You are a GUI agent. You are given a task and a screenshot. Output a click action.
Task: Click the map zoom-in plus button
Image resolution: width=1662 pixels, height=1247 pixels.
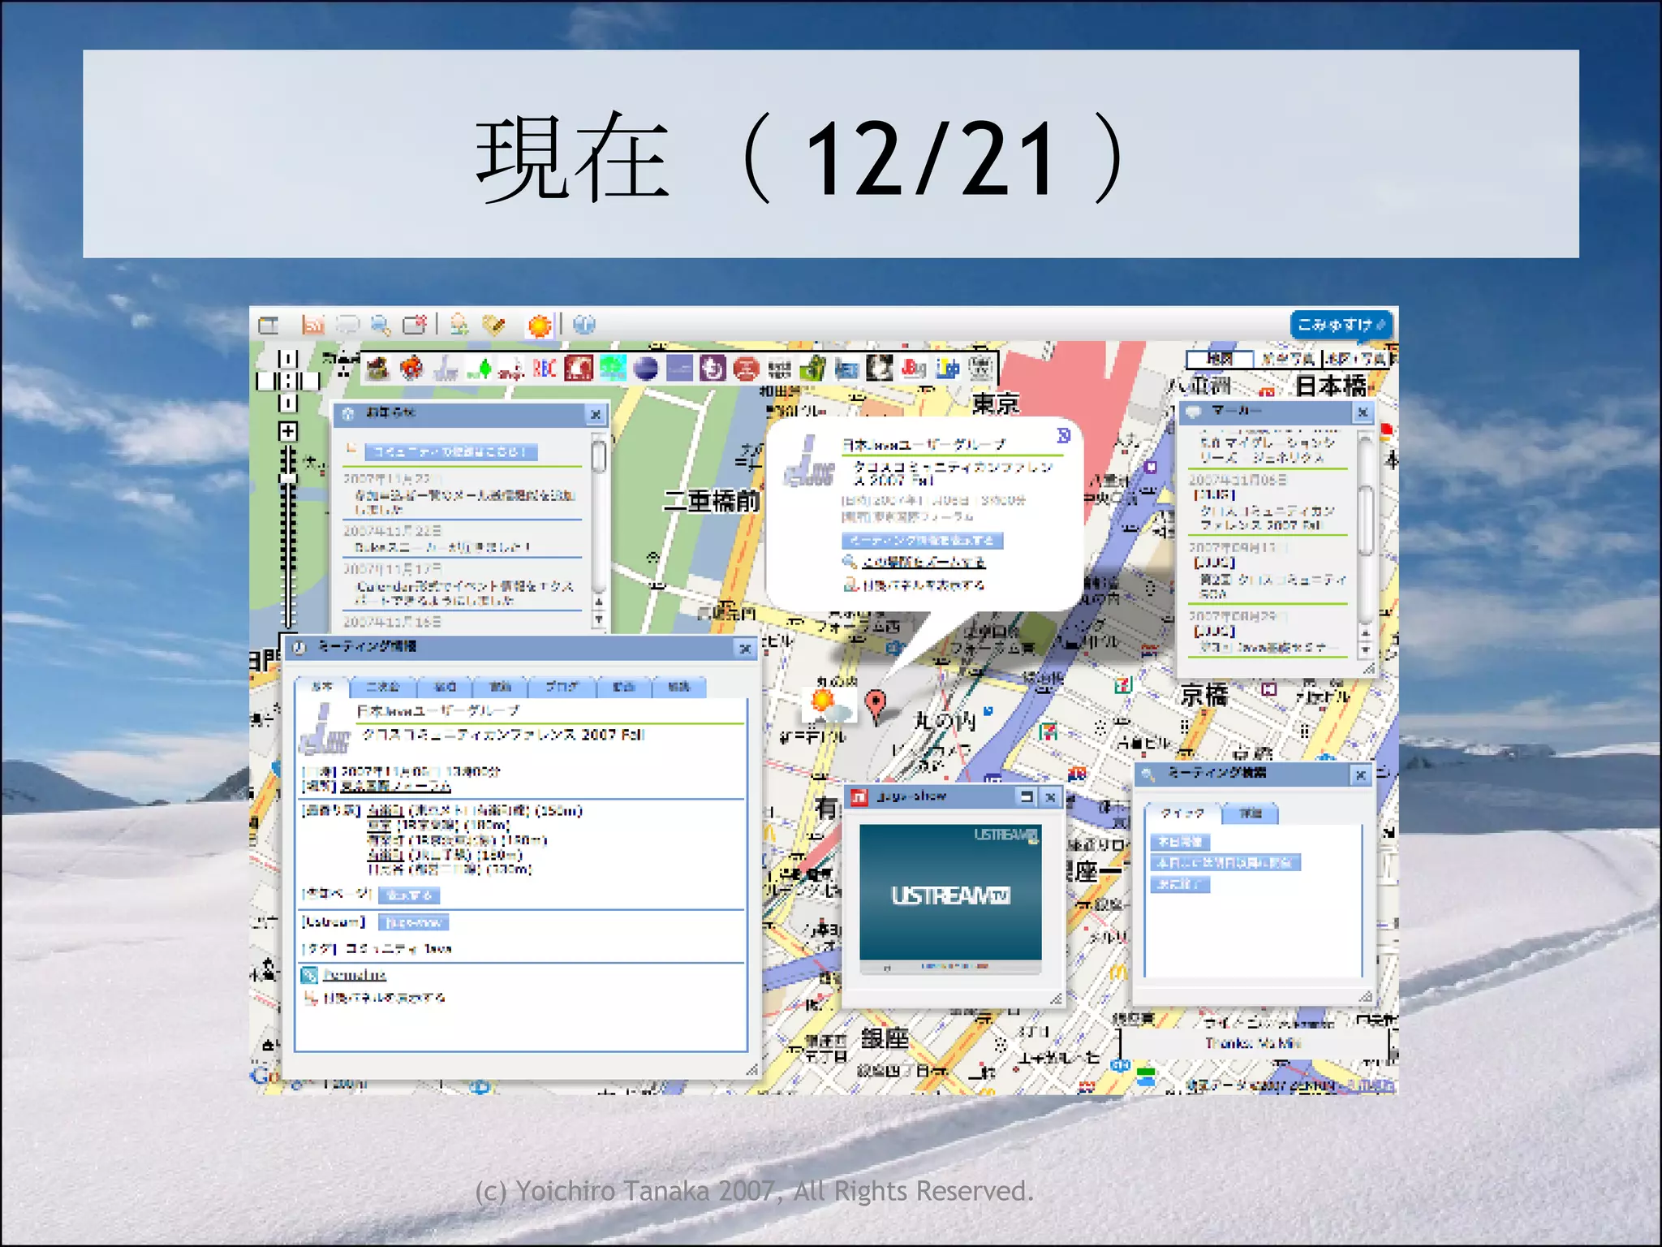point(288,431)
